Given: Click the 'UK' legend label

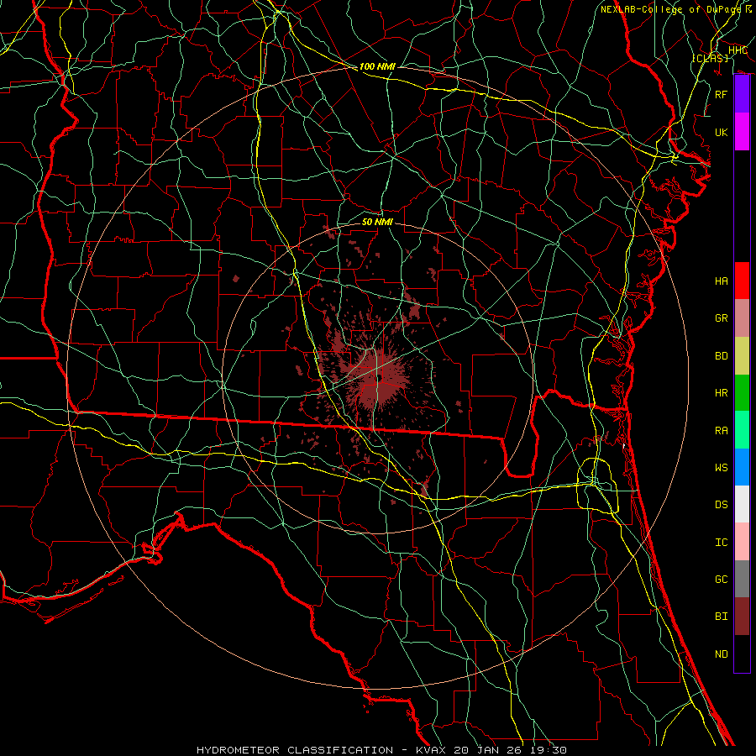Looking at the screenshot, I should coord(722,133).
